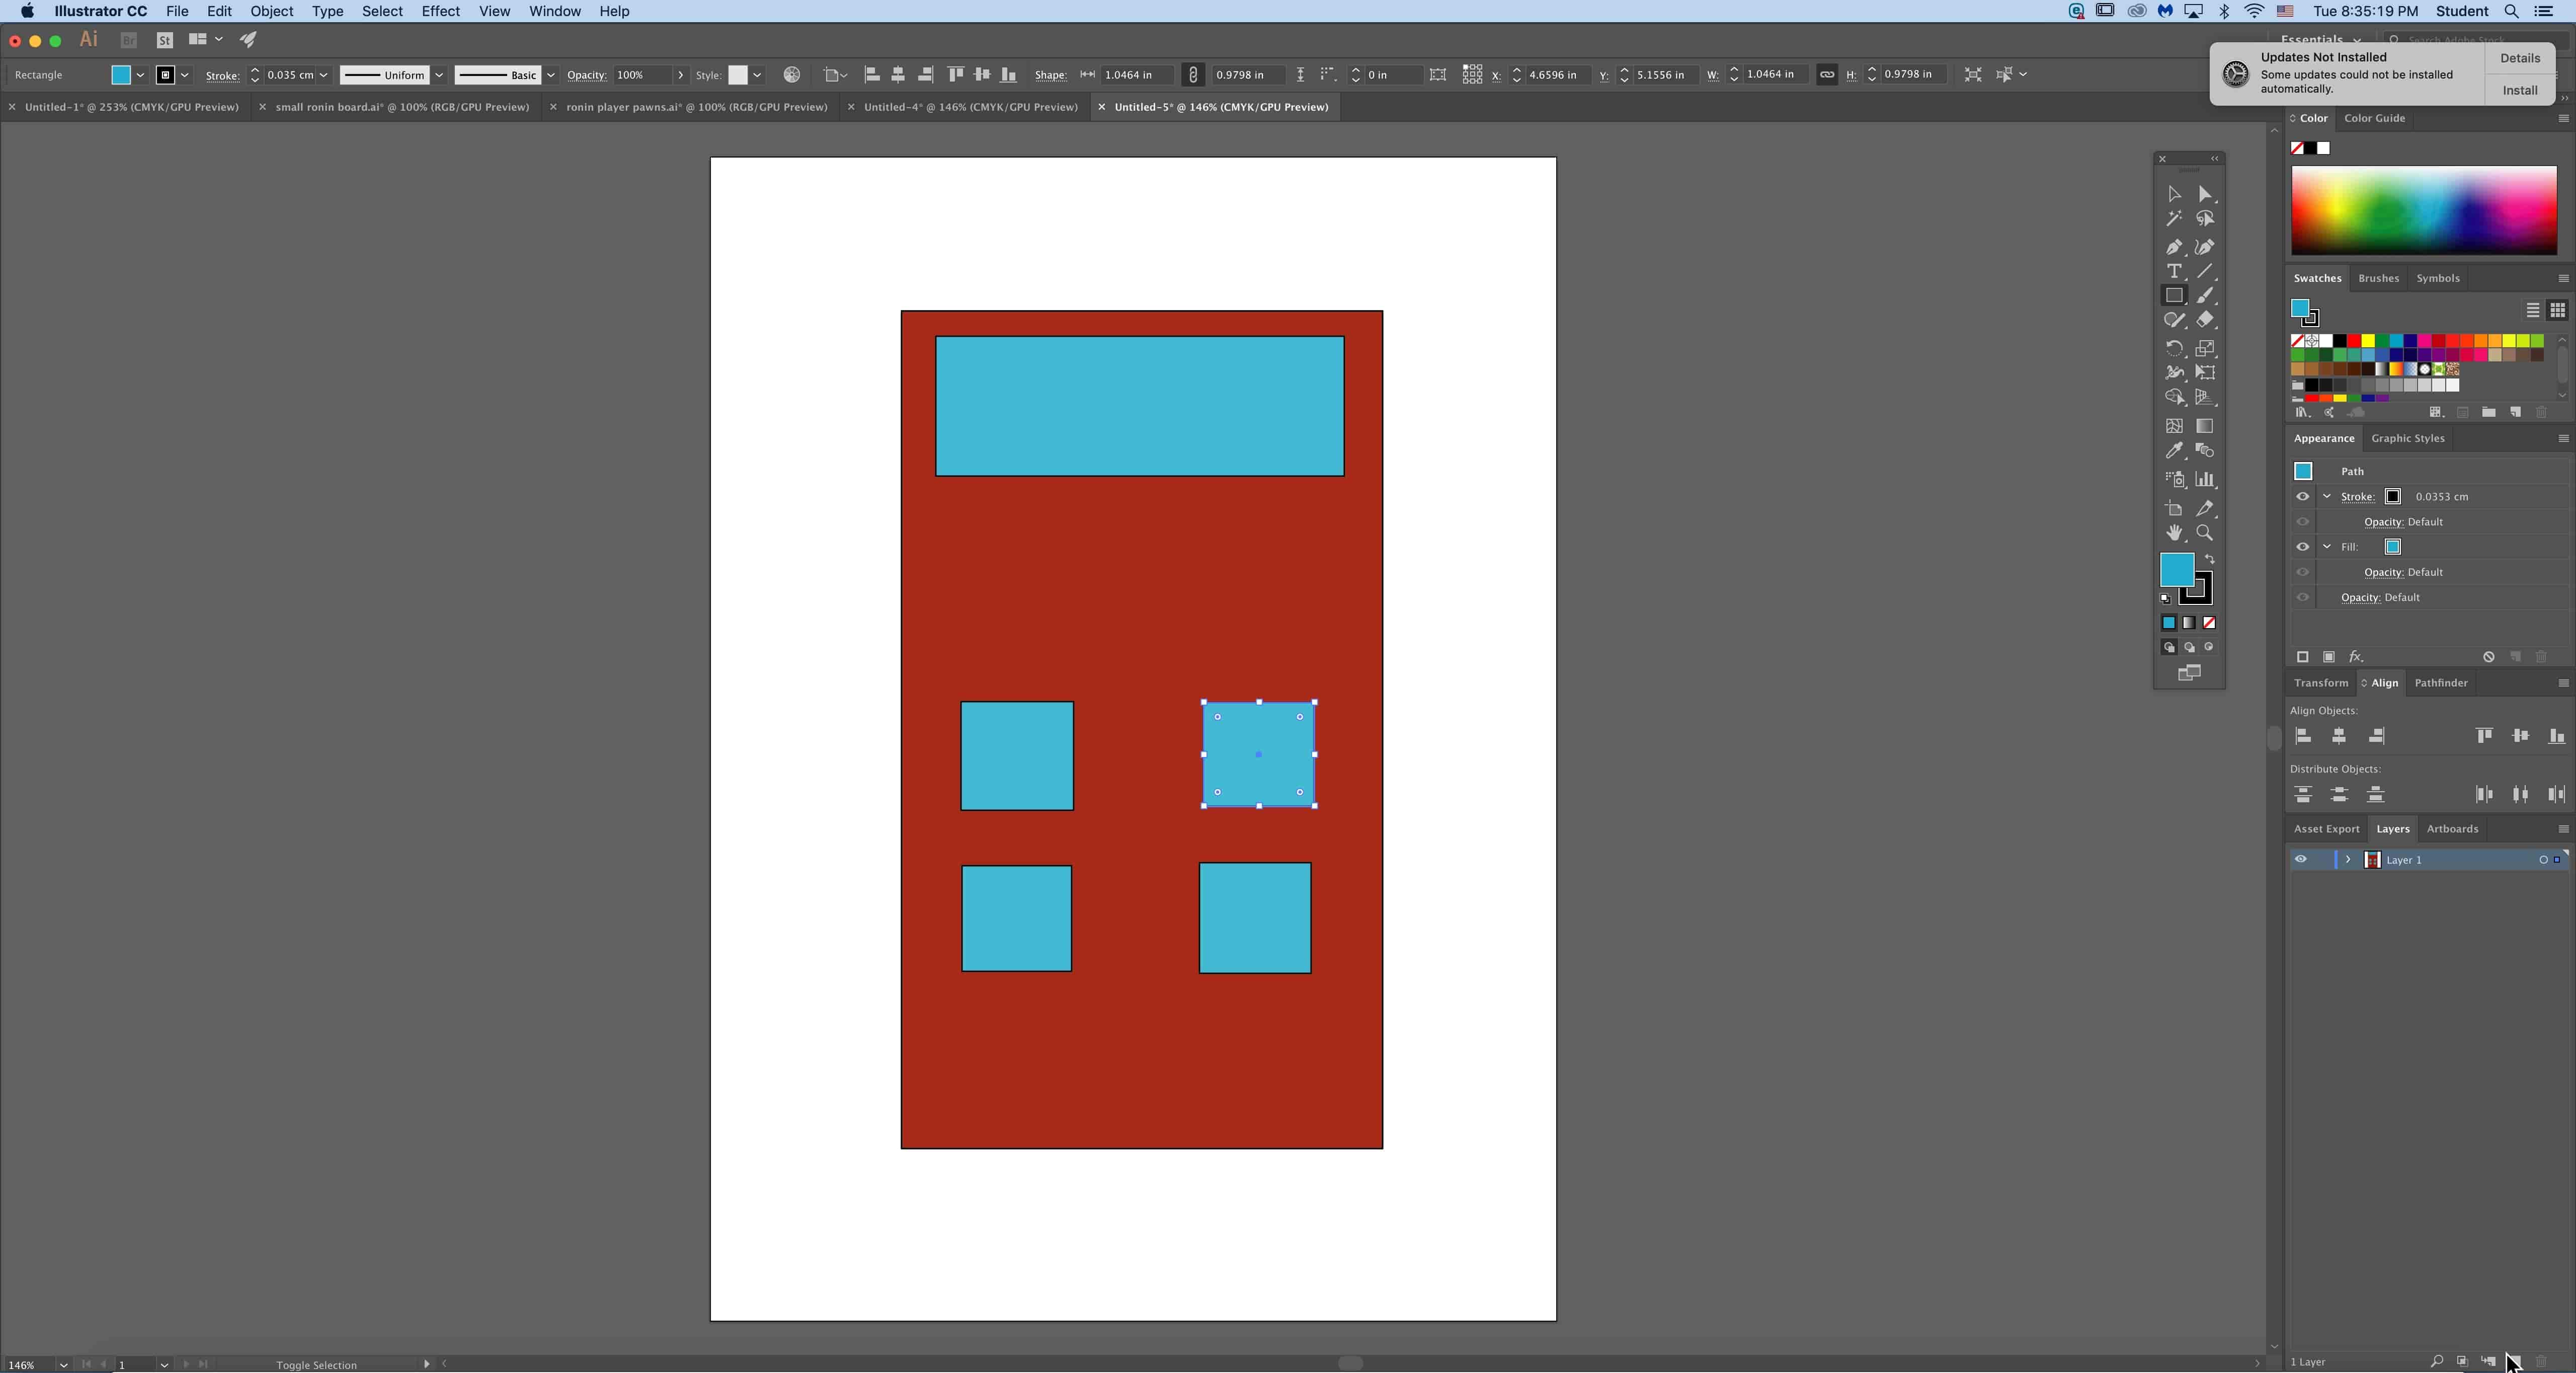This screenshot has height=1373, width=2576.
Task: Toggle Layer 1 visibility eye
Action: coord(2301,860)
